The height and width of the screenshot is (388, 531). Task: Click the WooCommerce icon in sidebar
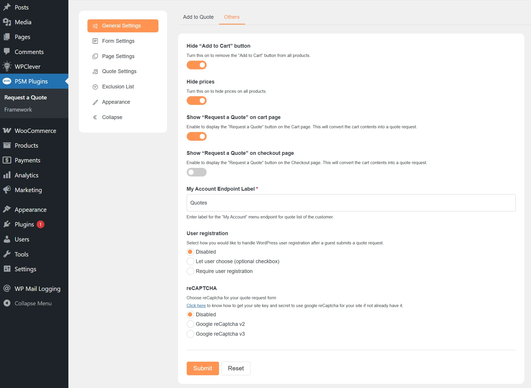(x=7, y=131)
